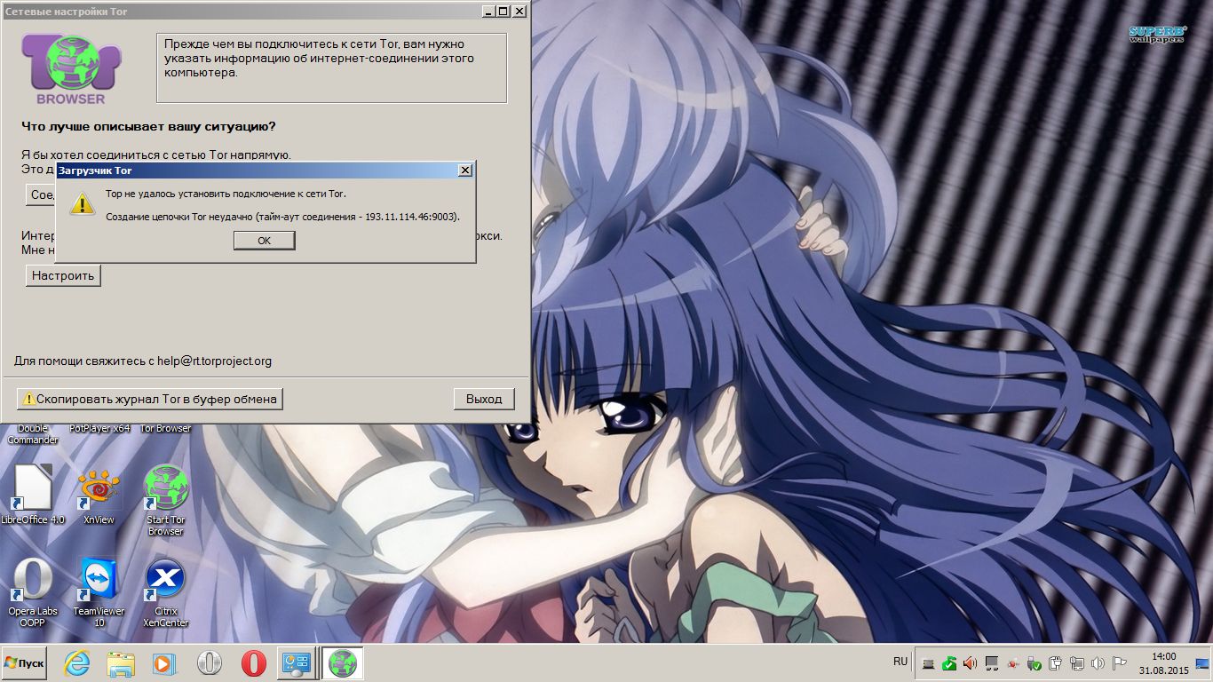
Task: Select the TeamViewer 10 desktop shortcut
Action: click(x=99, y=591)
